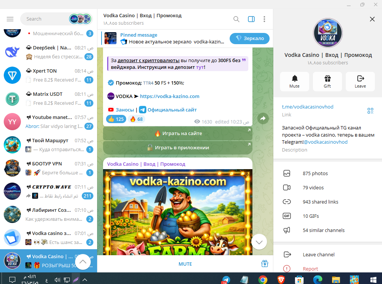The height and width of the screenshot is (284, 382).
Task: Click the Зеркало button
Action: [x=249, y=38]
